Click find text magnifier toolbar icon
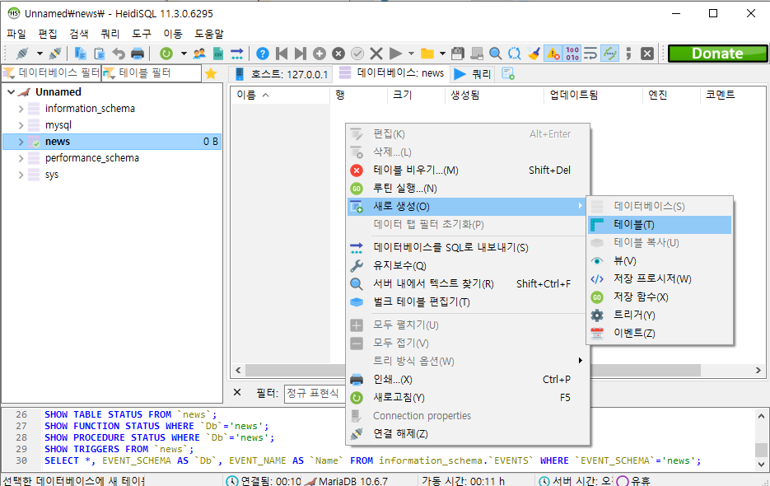 click(496, 54)
